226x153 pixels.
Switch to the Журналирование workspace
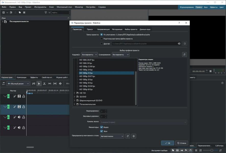click(x=187, y=7)
